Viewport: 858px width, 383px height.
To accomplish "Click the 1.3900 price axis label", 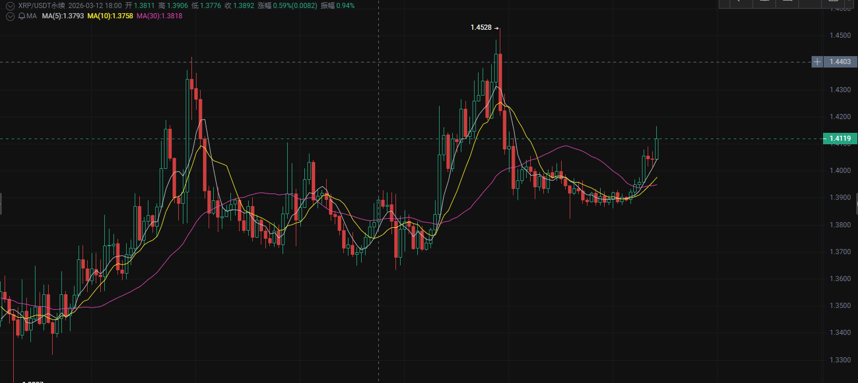I will tap(840, 198).
